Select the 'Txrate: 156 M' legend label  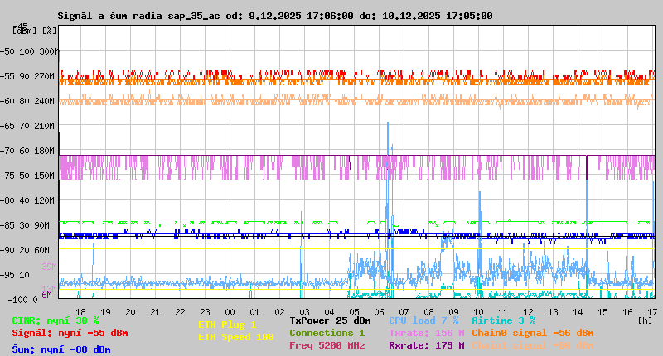tap(426, 333)
